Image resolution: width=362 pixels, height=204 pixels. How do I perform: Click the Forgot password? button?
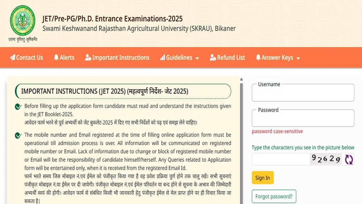tap(274, 196)
